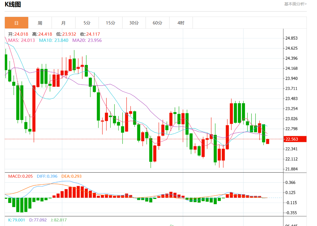Click the 收:24.117 close price value

(90, 34)
